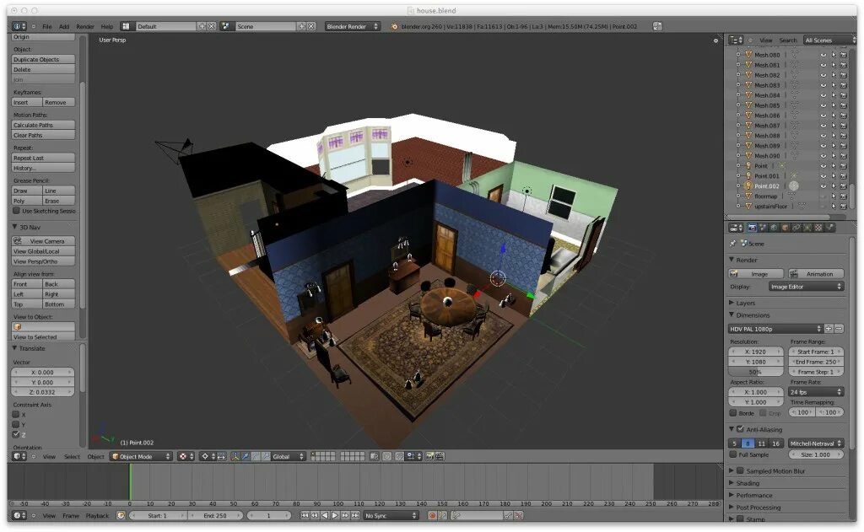Screen dimensions: 864x532
Task: Toggle visibility eye for Mesh.086
Action: pos(823,116)
